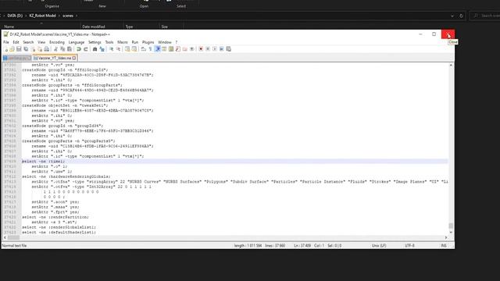Click the Save All toolbar icon
The width and height of the screenshot is (500, 281).
(x=26, y=49)
